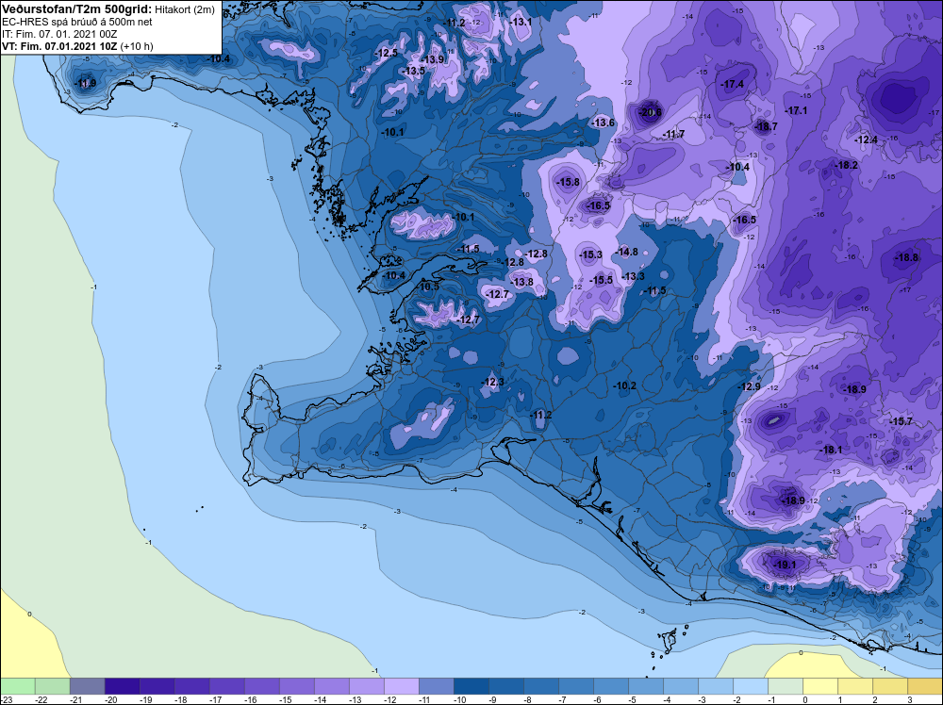This screenshot has width=943, height=705.
Task: Click the 0 pale yellow legend swatch
Action: click(819, 686)
